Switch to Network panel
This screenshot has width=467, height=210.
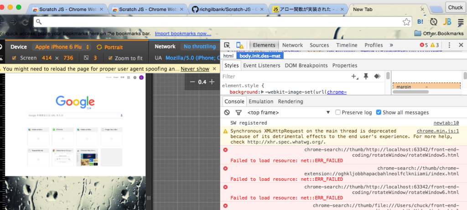point(292,45)
